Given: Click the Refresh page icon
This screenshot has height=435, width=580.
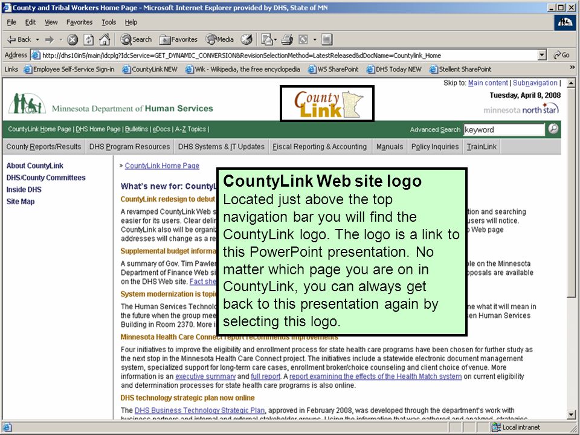Looking at the screenshot, I should pos(89,40).
